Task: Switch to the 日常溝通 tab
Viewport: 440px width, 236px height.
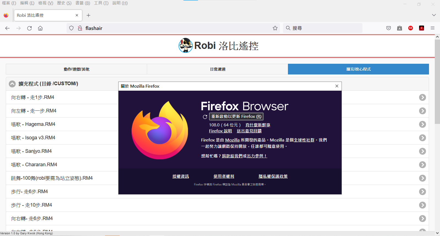Action: [x=218, y=69]
